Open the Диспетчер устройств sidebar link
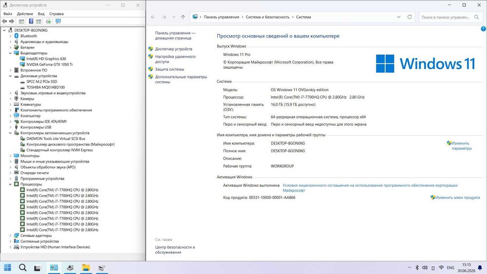Image resolution: width=487 pixels, height=274 pixels. pos(174,49)
